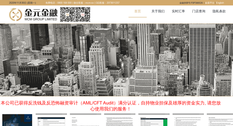Screen dimensions: 233x126
Task: Click the date text 2020年11月30日 (星期一)
Action: coord(22,3)
